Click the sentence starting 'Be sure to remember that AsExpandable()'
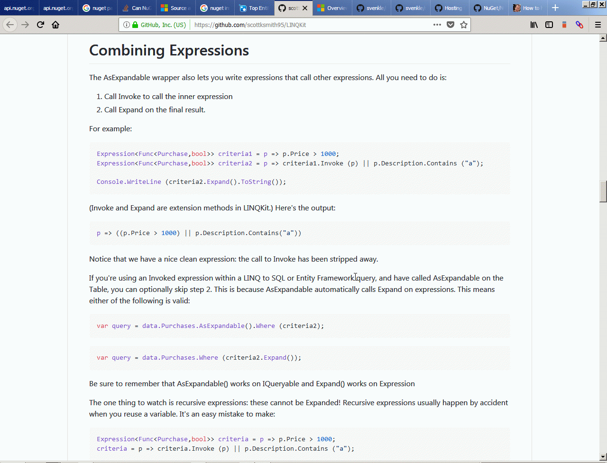The width and height of the screenshot is (607, 463). [x=252, y=383]
